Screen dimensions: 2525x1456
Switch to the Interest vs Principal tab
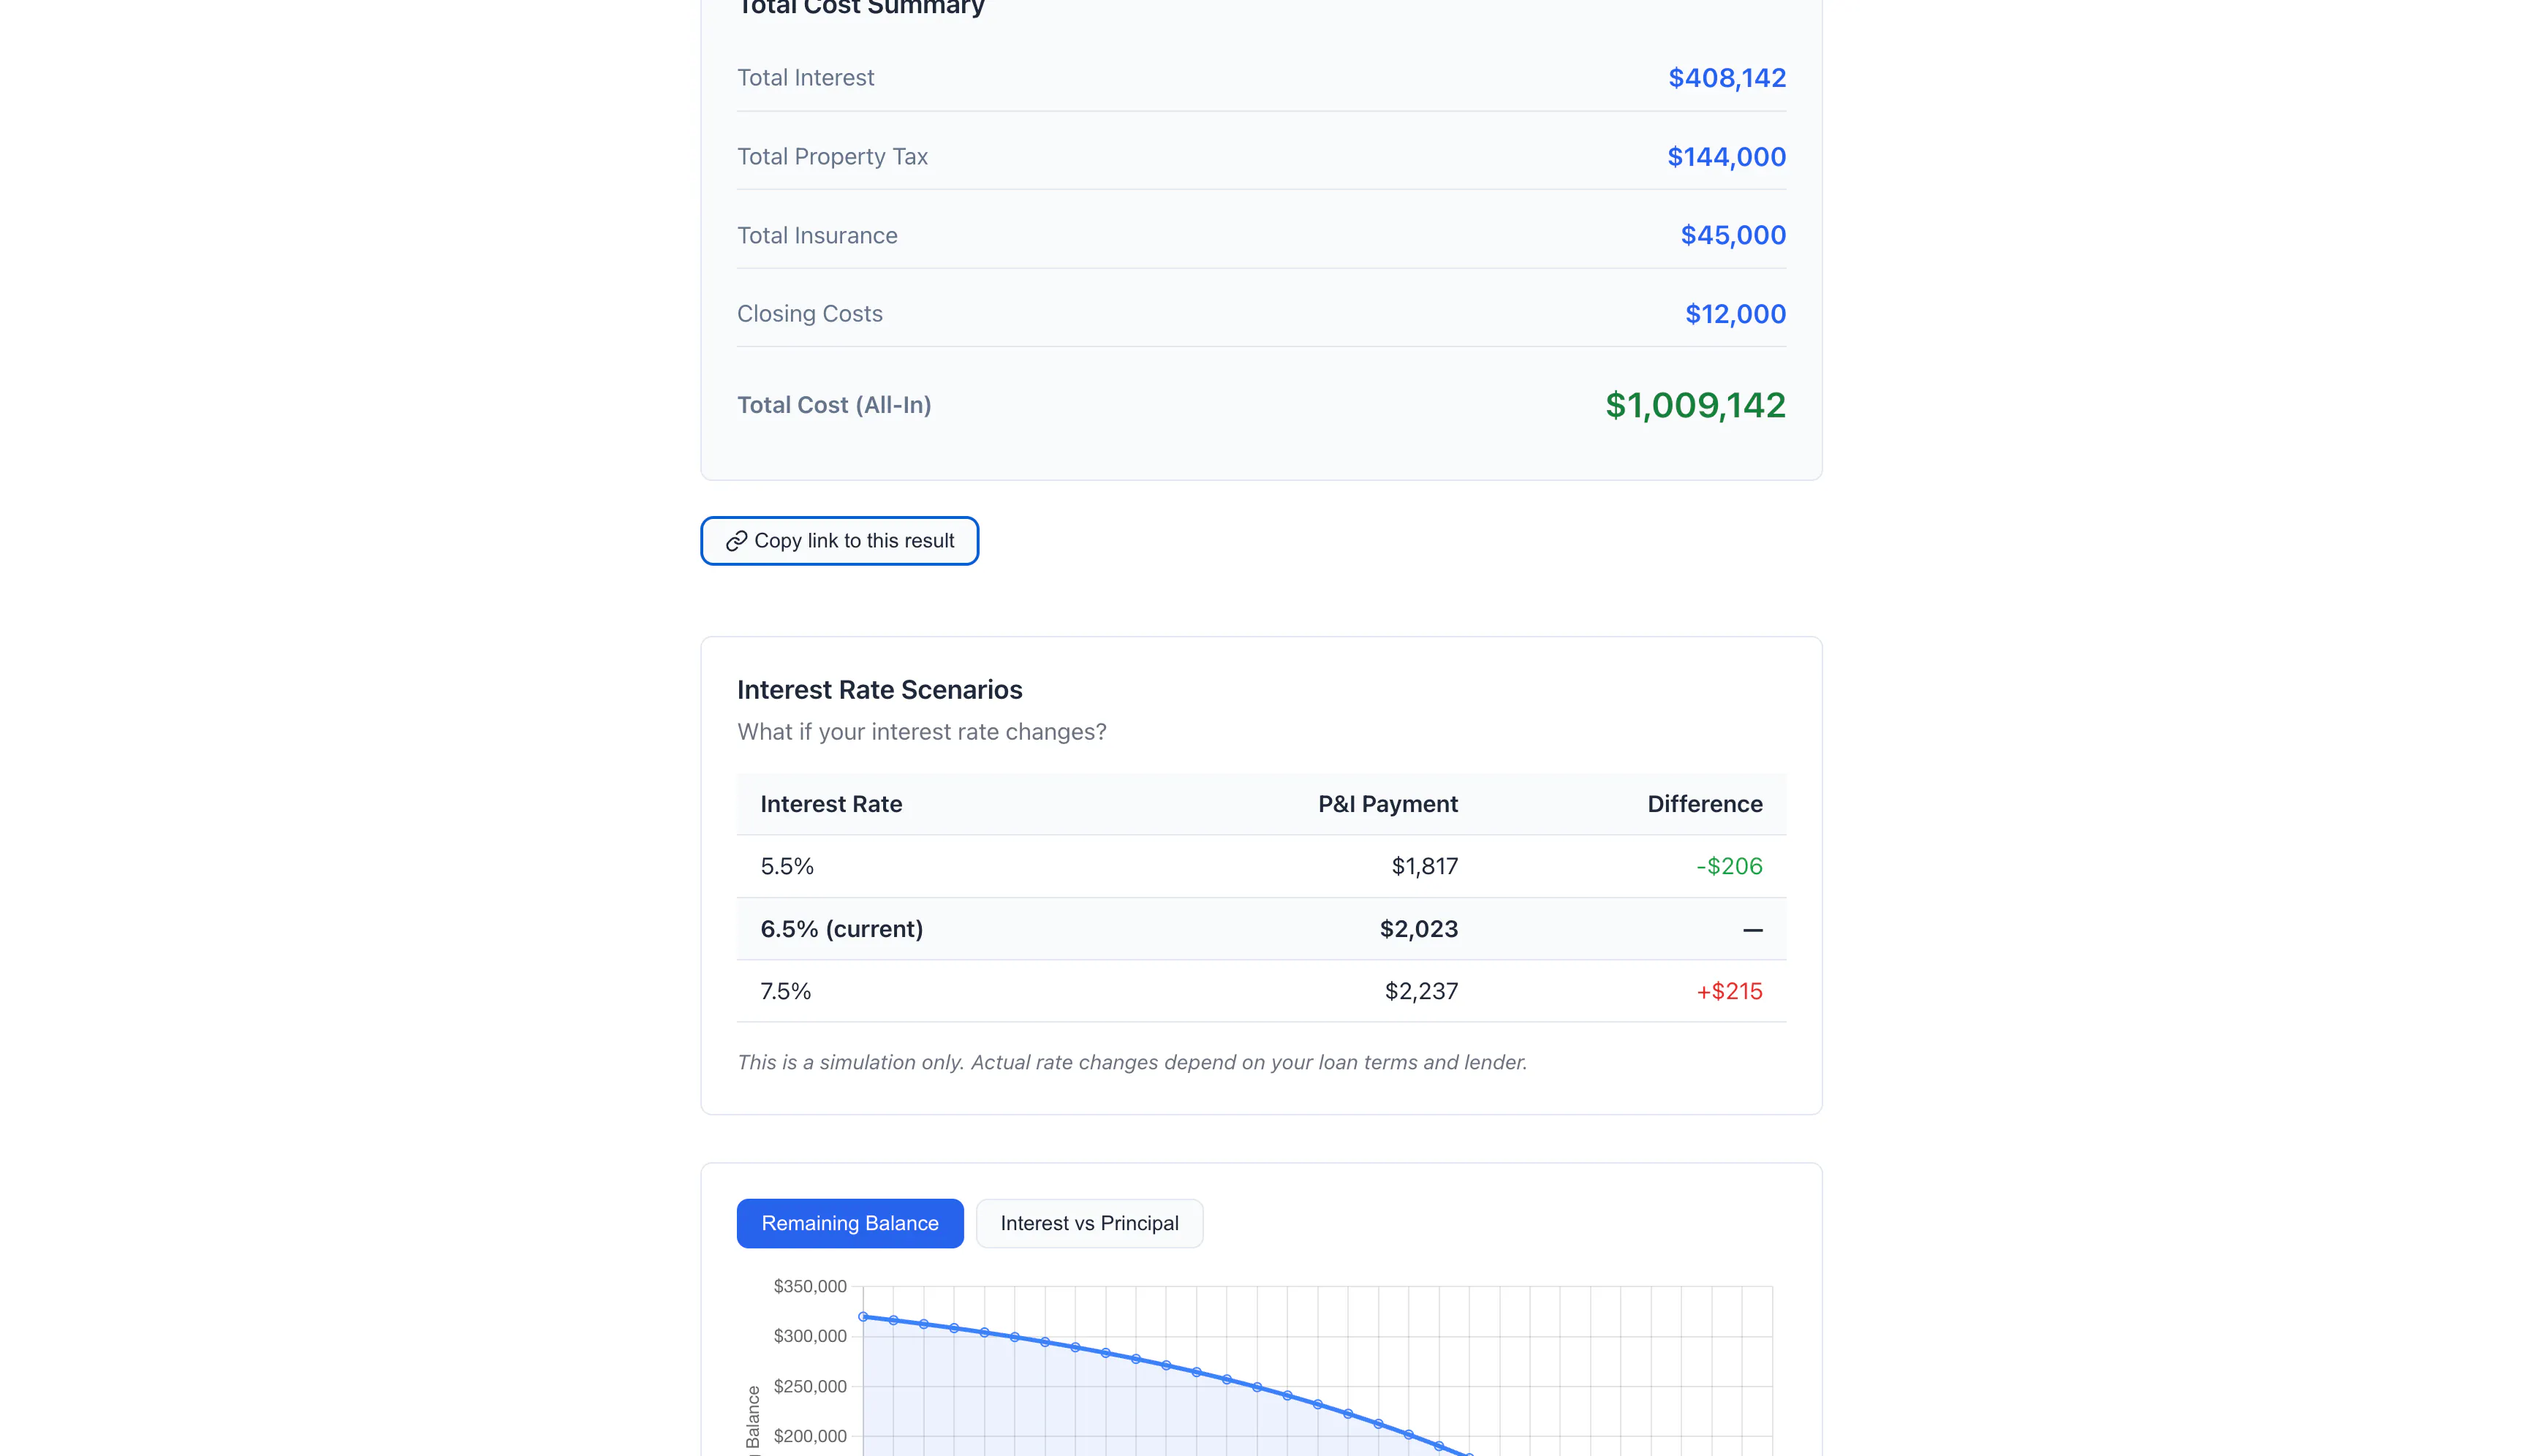(1089, 1223)
